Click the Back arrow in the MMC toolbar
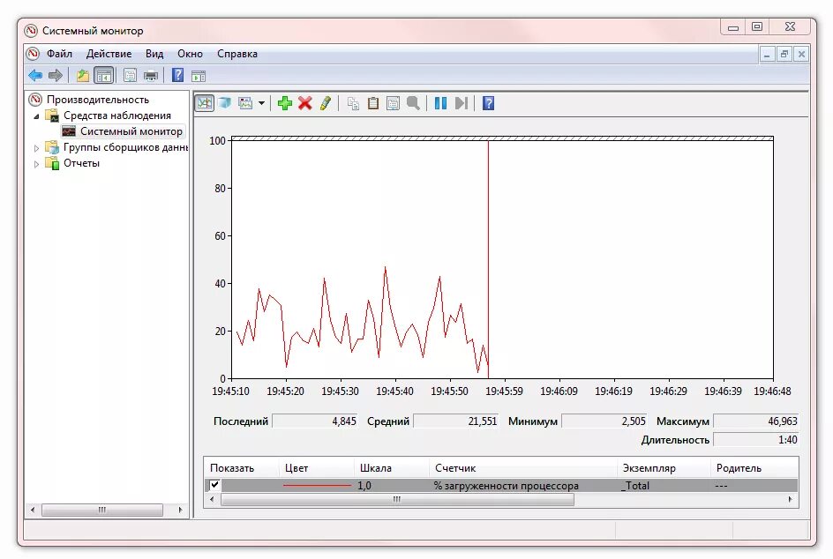Viewport: 833px width, 559px height. point(35,75)
